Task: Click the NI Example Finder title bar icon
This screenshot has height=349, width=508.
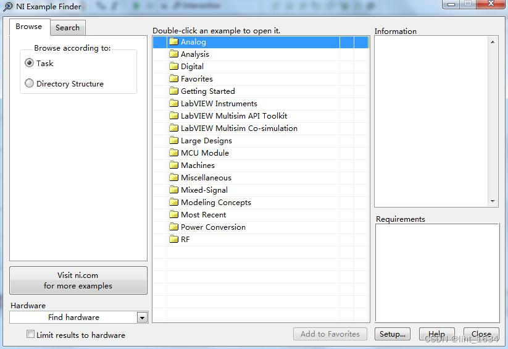Action: [7, 7]
